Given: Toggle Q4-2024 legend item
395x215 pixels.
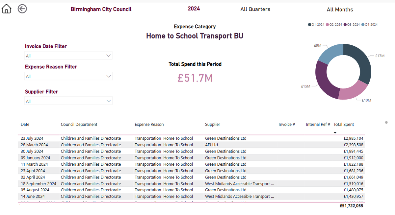Looking at the screenshot, I should tap(370, 25).
